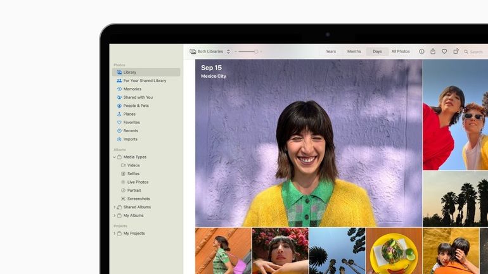Screen dimensions: 488x274
Task: Select the Media Types folder icon
Action: (x=119, y=157)
